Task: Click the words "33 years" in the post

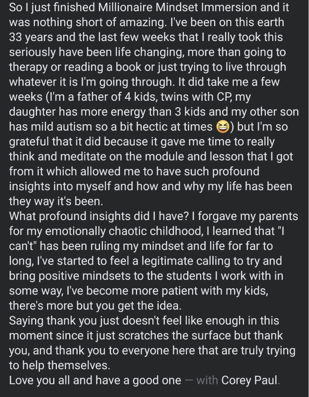Action: [x=31, y=37]
